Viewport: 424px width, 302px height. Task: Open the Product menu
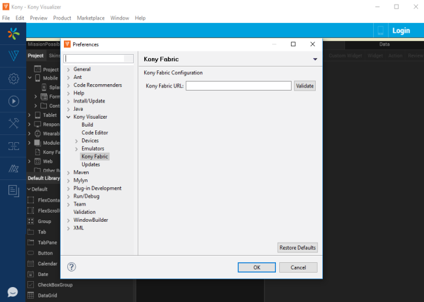click(62, 18)
